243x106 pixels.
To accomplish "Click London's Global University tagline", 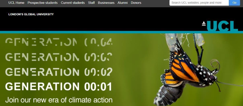I will click(31, 14).
